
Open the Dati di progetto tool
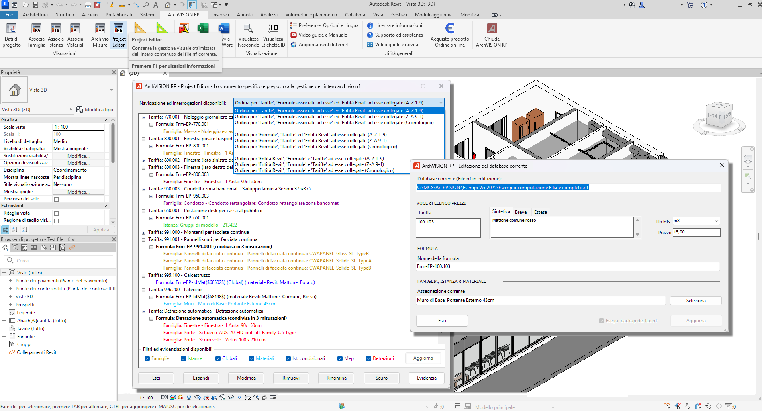point(12,35)
